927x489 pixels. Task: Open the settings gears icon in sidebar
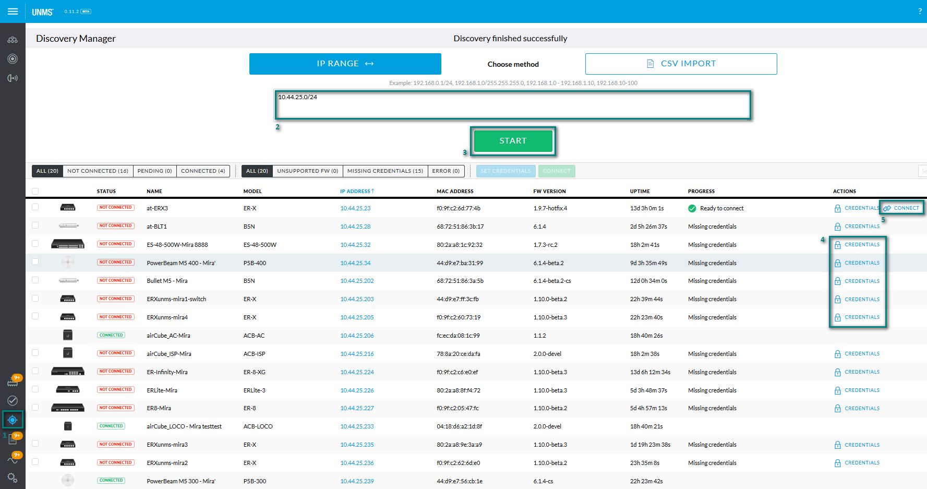[13, 478]
